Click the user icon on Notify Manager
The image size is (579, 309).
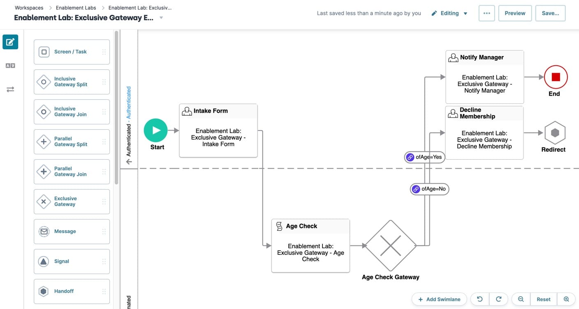coord(453,57)
